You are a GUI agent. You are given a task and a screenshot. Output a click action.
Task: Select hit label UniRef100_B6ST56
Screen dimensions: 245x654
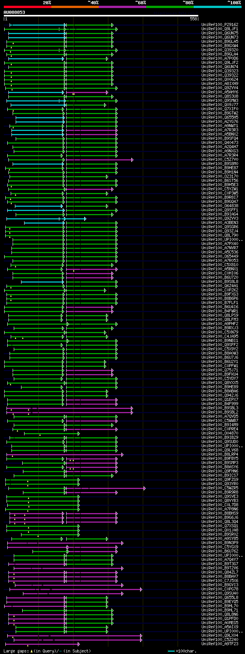pyautogui.click(x=220, y=181)
